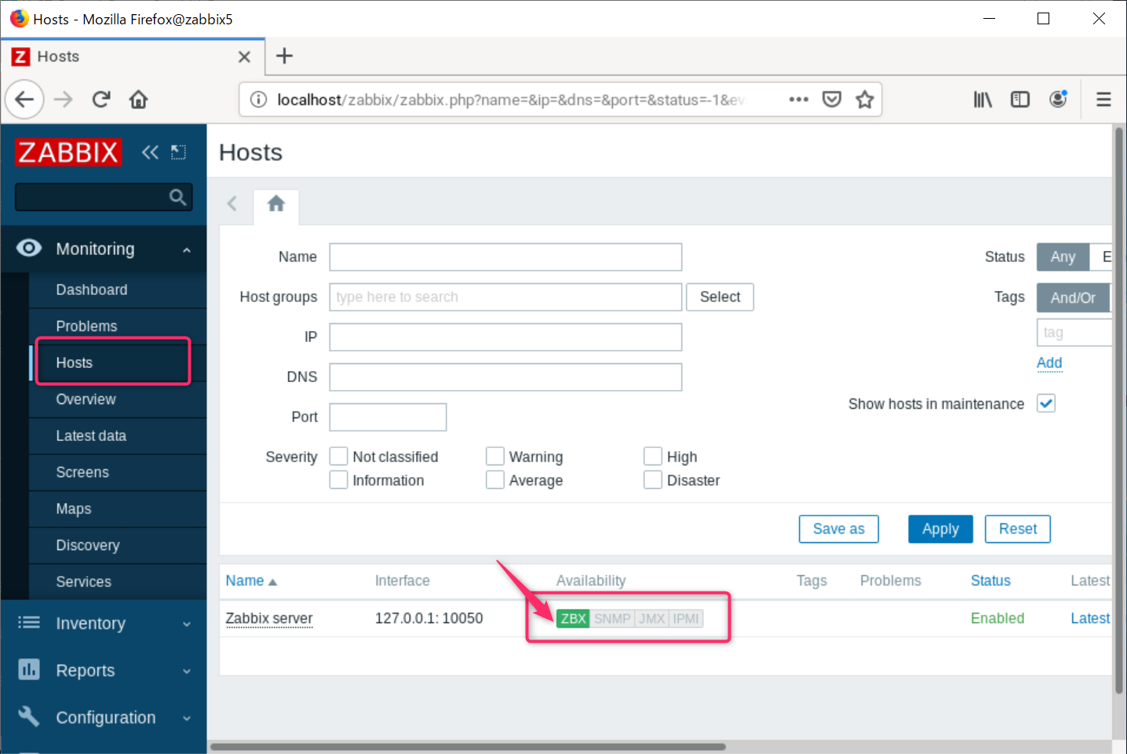Viewport: 1127px width, 754px height.
Task: Open the Zabbix server host link
Action: point(269,618)
